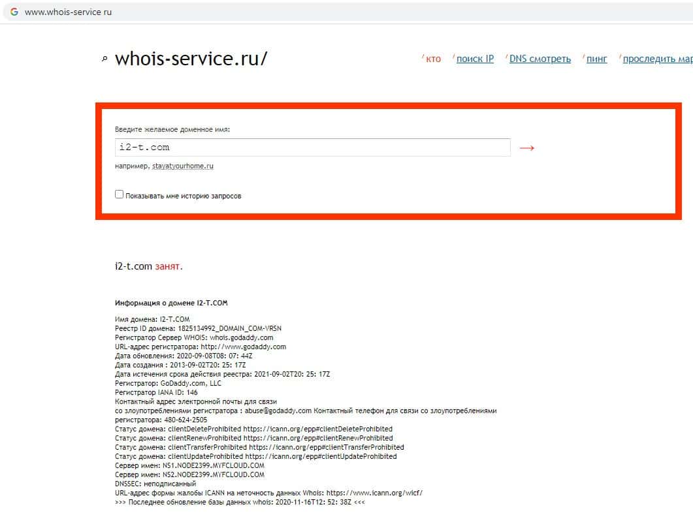Image resolution: width=693 pixels, height=513 pixels.
Task: Click the 'Показывать мне историю запросов' label
Action: [x=184, y=196]
